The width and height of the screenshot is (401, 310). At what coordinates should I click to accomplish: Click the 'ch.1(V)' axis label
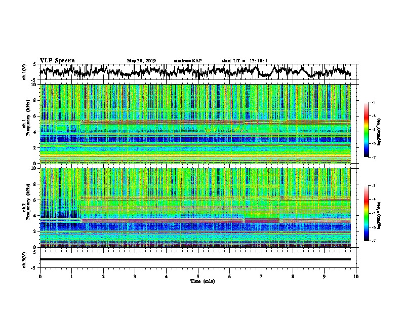(24, 72)
